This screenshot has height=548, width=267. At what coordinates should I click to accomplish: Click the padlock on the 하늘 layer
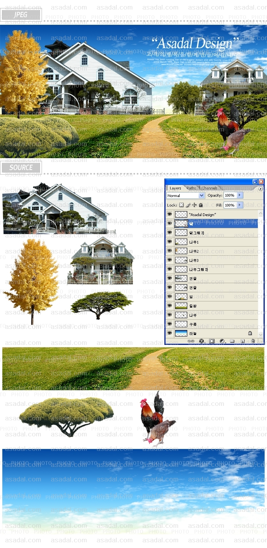click(250, 333)
